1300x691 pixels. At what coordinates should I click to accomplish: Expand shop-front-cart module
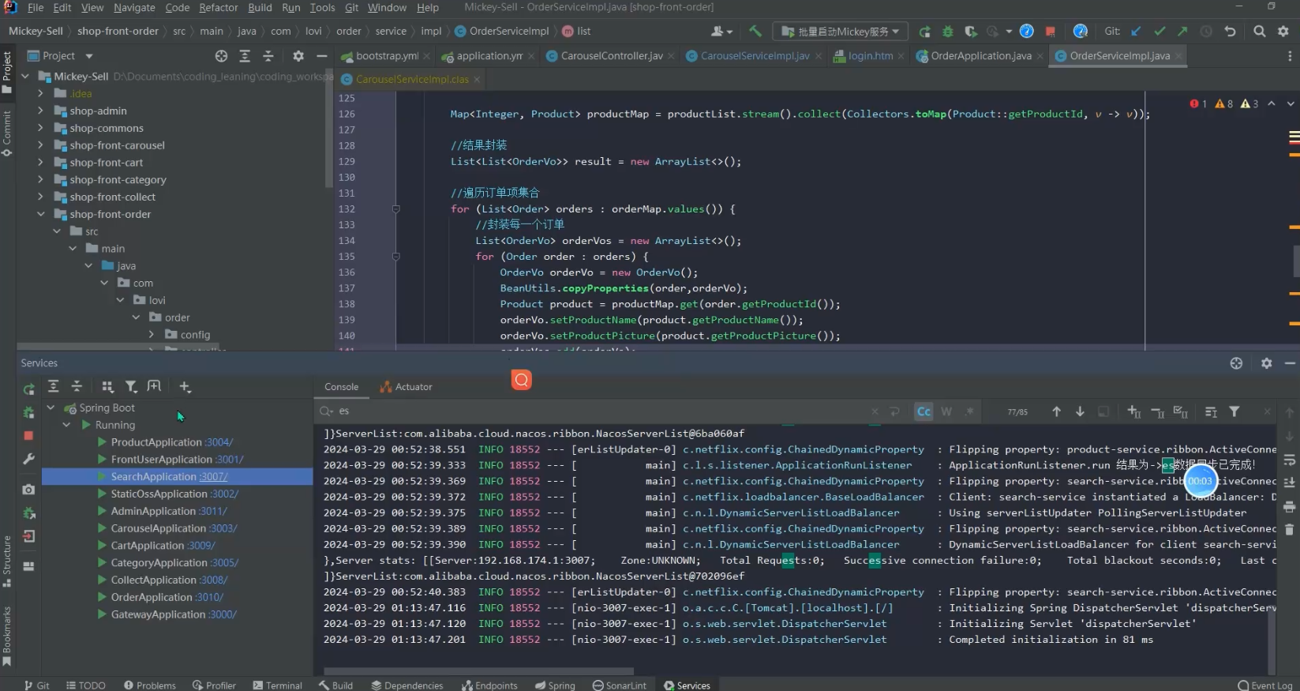click(x=40, y=162)
